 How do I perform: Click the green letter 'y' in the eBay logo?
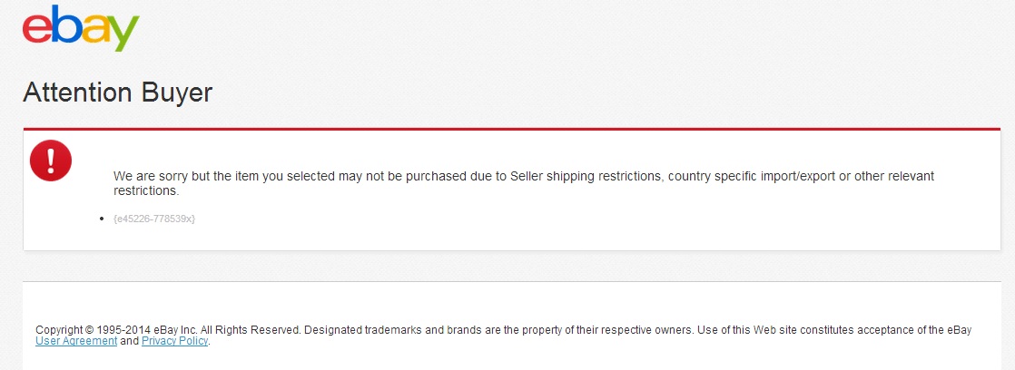[123, 34]
